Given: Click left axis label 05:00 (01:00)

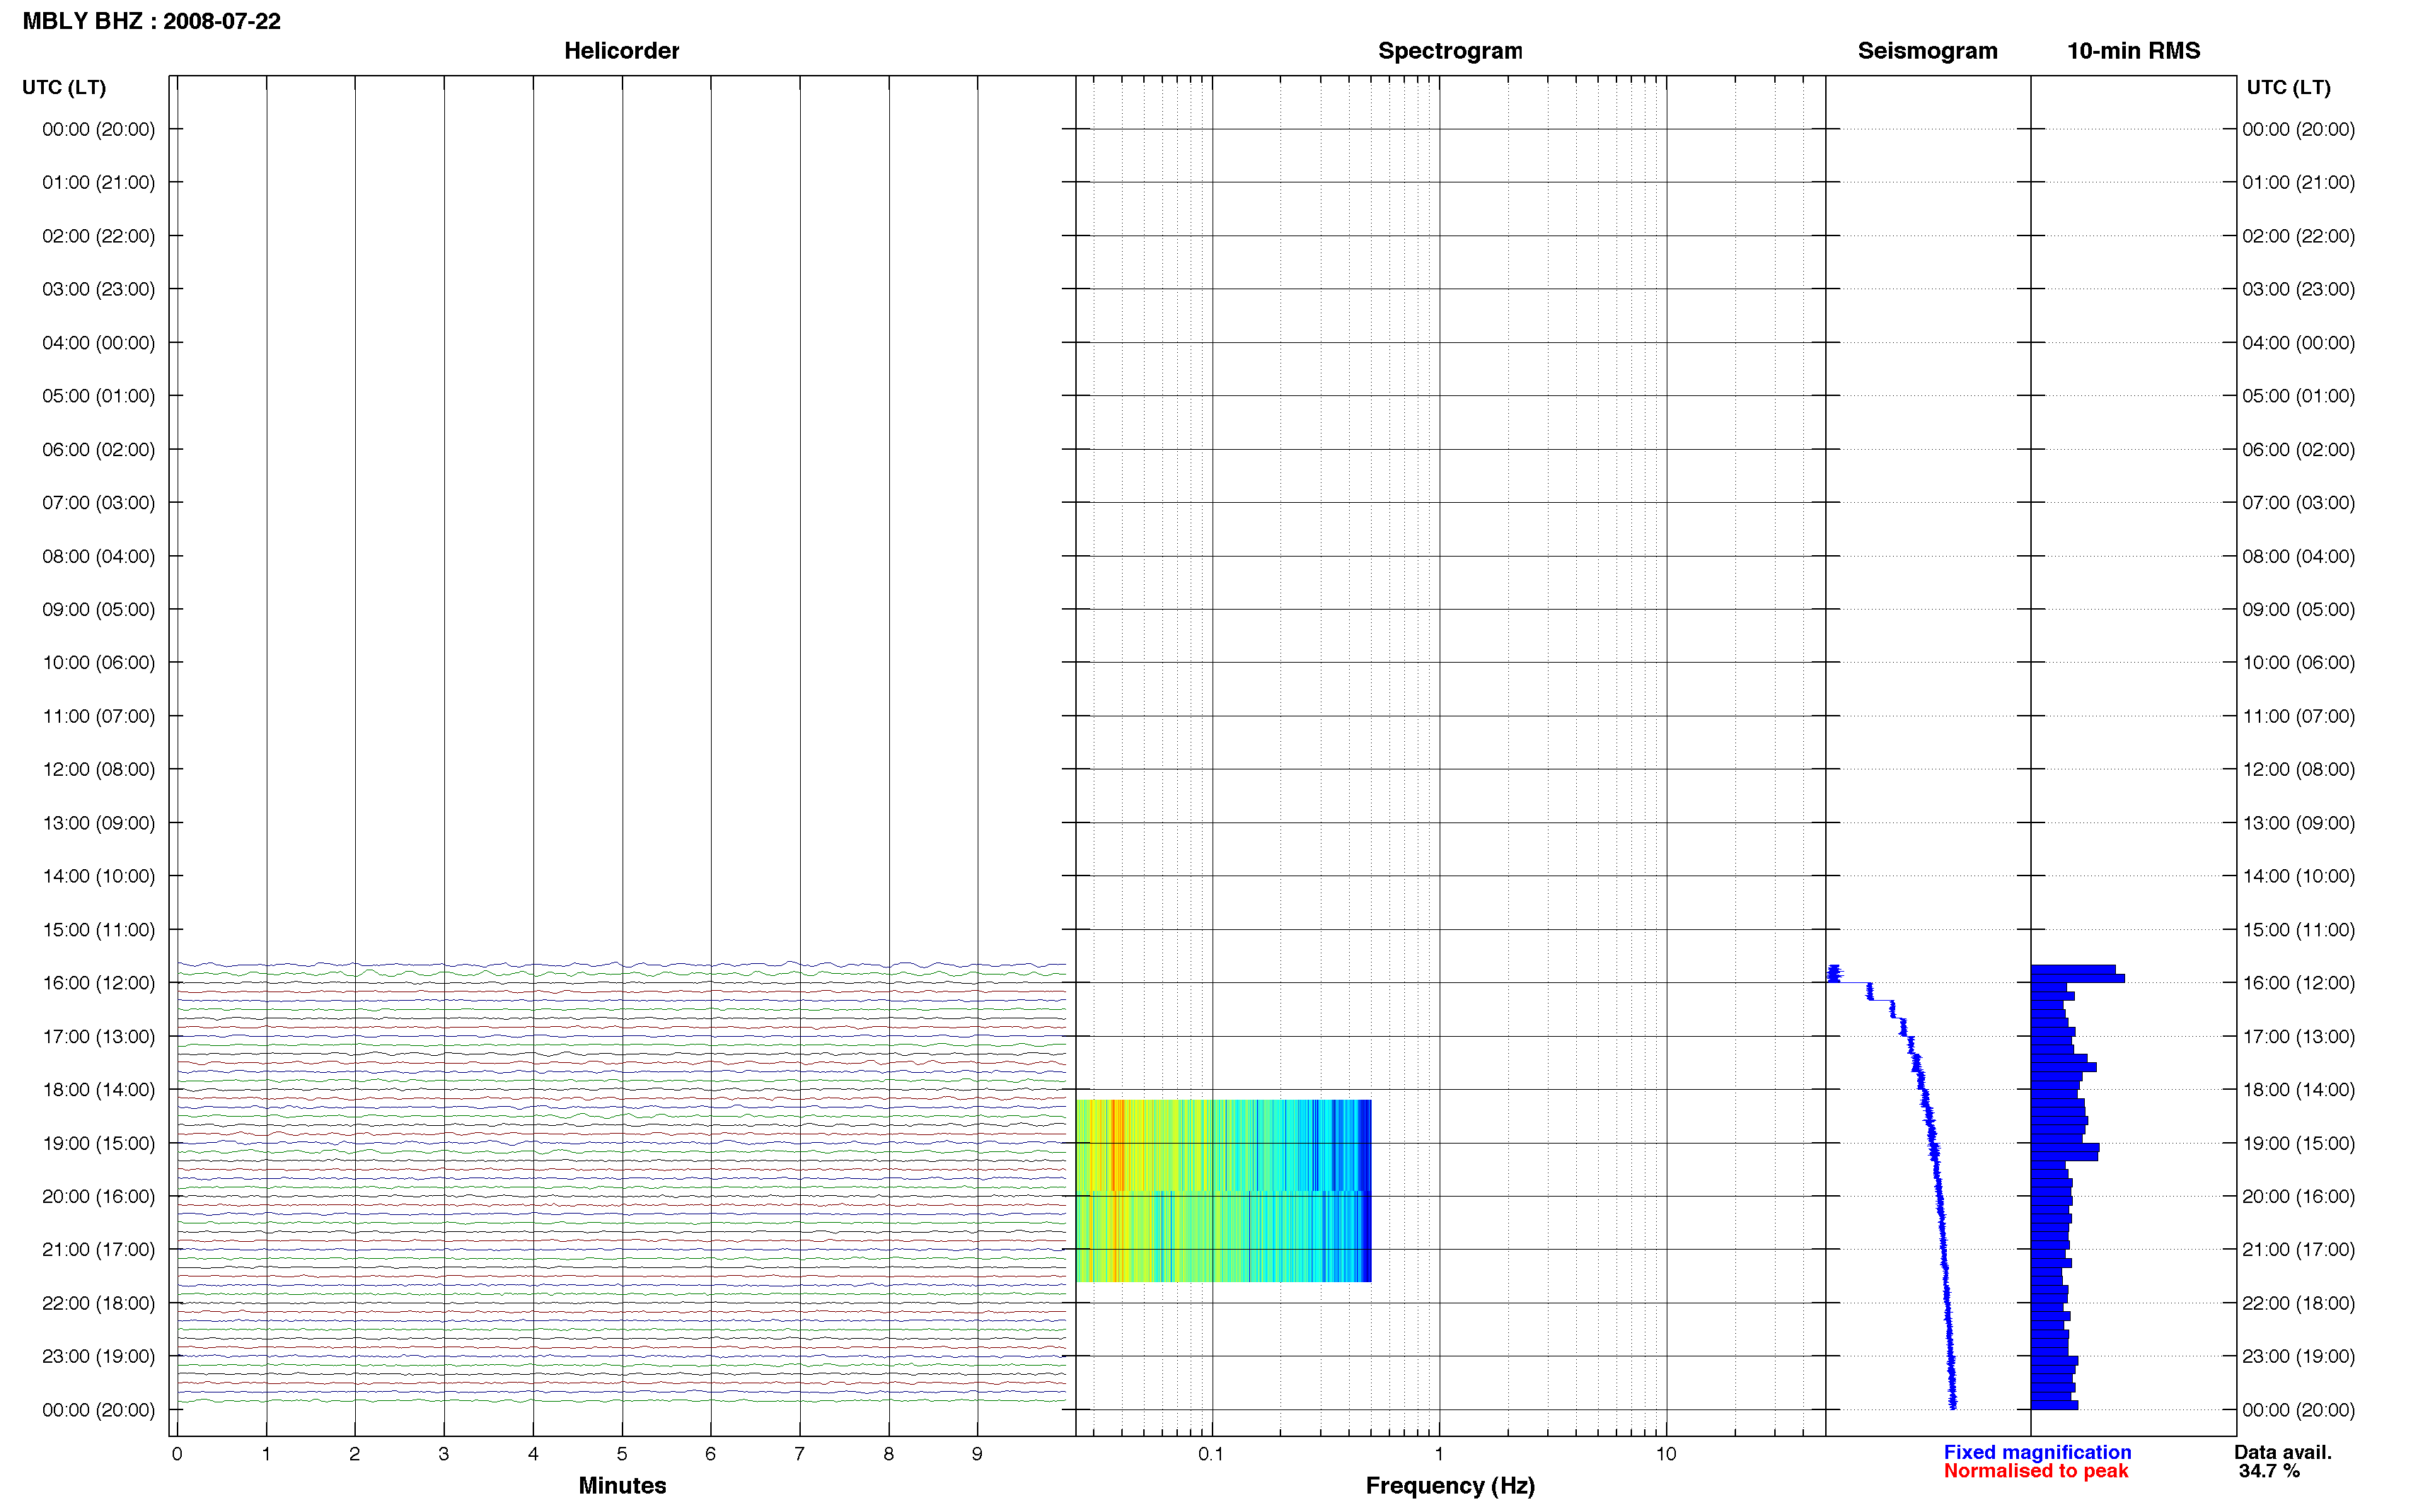Looking at the screenshot, I should pyautogui.click(x=98, y=396).
